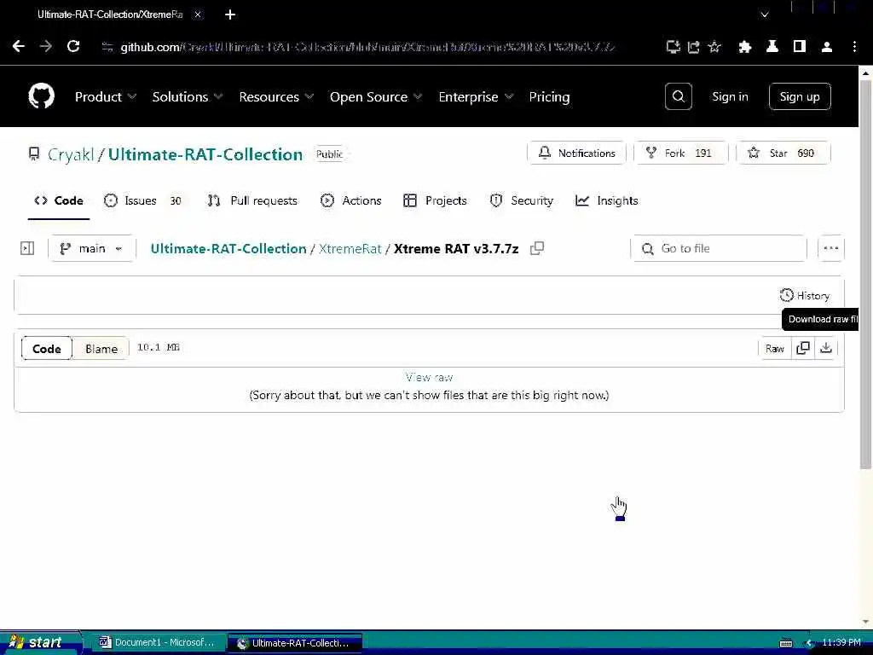This screenshot has height=655, width=873.
Task: Open the tab search chevron in title bar
Action: (765, 15)
